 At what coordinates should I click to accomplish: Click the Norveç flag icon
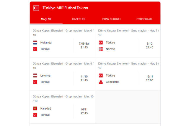[101, 49]
